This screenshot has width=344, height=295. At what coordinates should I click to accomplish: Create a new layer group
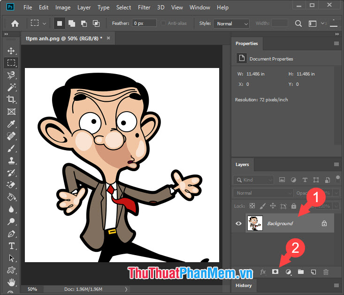click(x=301, y=272)
